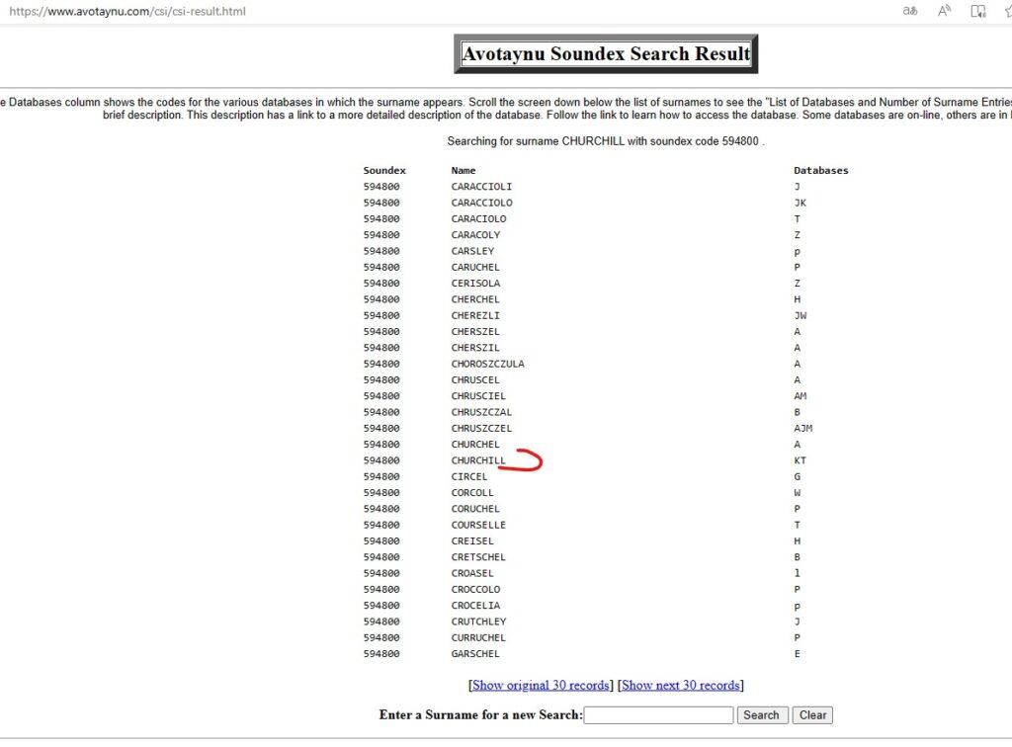The width and height of the screenshot is (1012, 747).
Task: Pick the CHERSZIL surname
Action: pos(475,348)
